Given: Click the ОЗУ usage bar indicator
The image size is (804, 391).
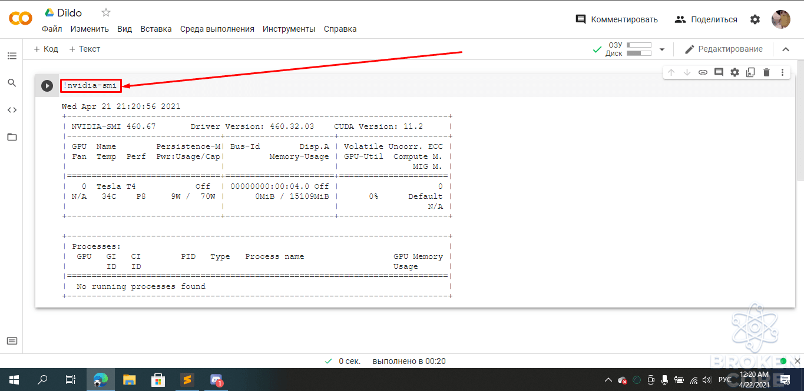Looking at the screenshot, I should [639, 45].
